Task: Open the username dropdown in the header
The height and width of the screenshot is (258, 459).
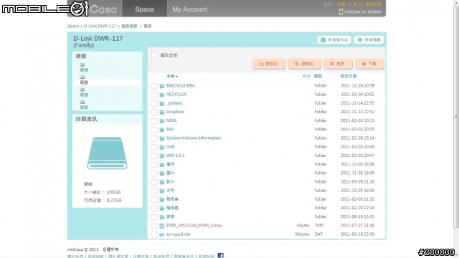Action: coord(343,4)
